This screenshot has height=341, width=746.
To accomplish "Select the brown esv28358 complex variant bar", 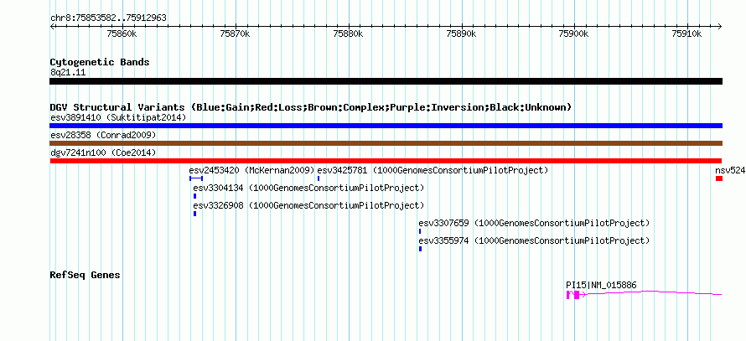I will pyautogui.click(x=386, y=143).
